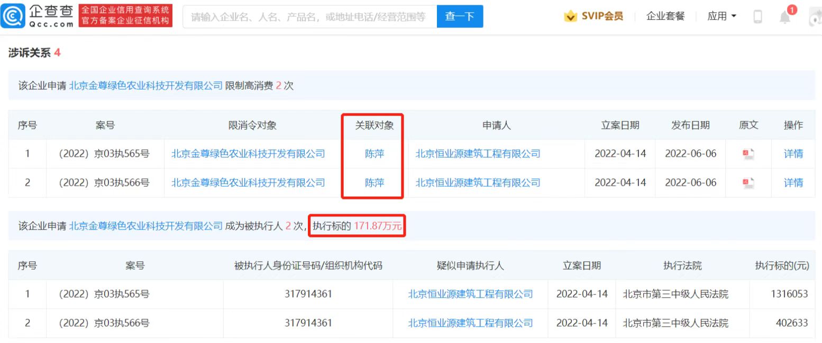
Task: Expand the 应用 dropdown menu
Action: pyautogui.click(x=722, y=16)
